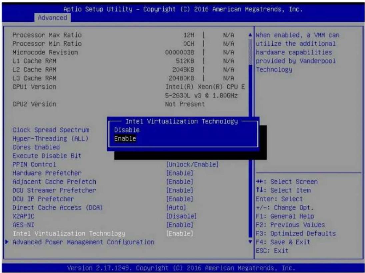The image size is (365, 273).
Task: Click Processor Min Ratio label
Action: tap(47, 44)
